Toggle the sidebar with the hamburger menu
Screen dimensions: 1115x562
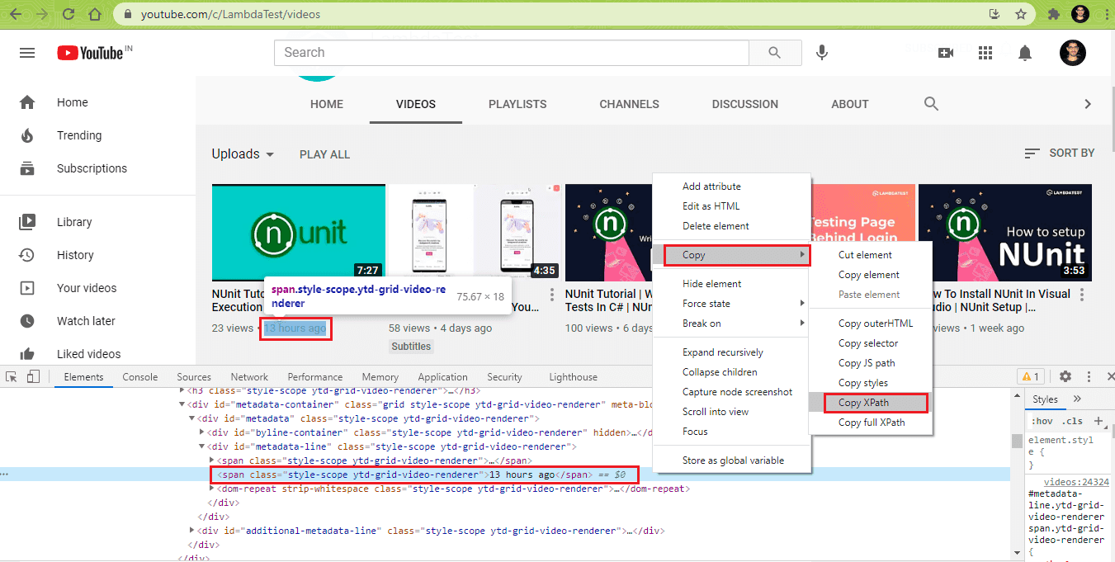pos(27,52)
